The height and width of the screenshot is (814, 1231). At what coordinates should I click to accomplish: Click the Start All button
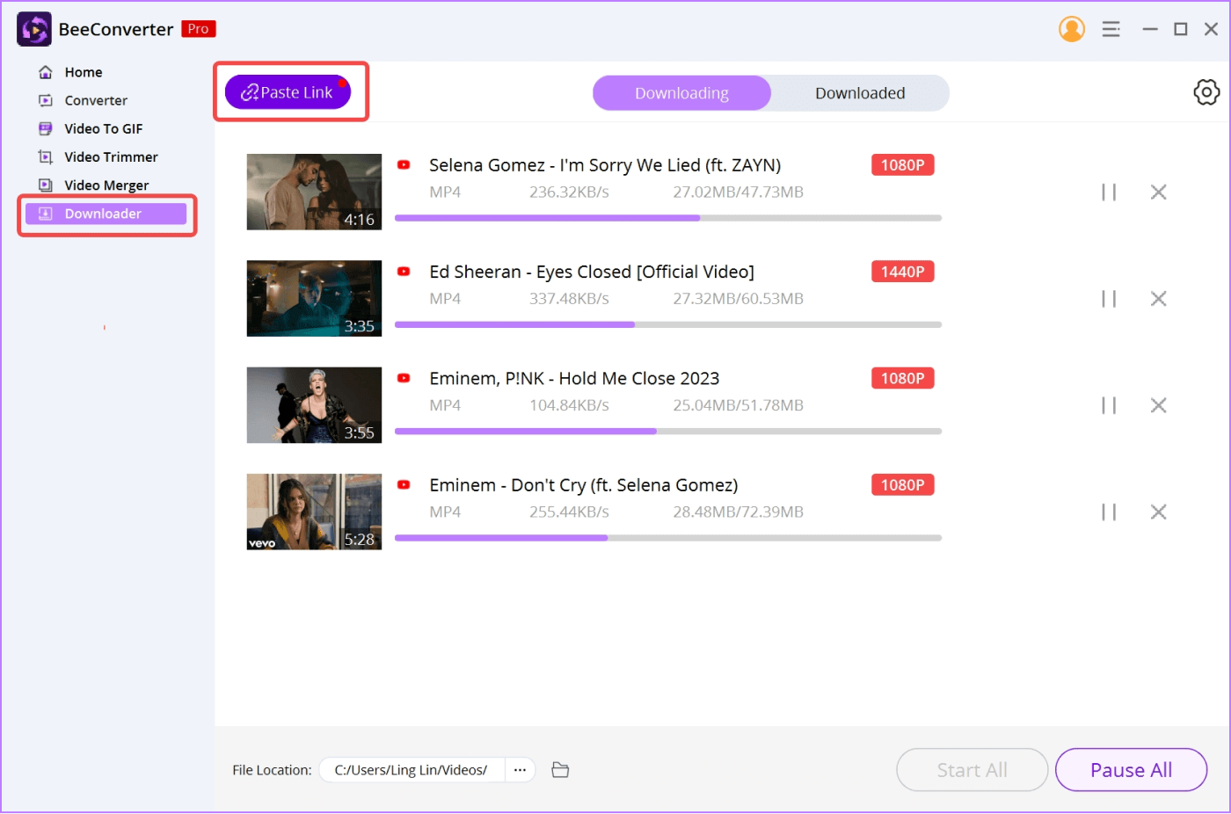click(972, 770)
